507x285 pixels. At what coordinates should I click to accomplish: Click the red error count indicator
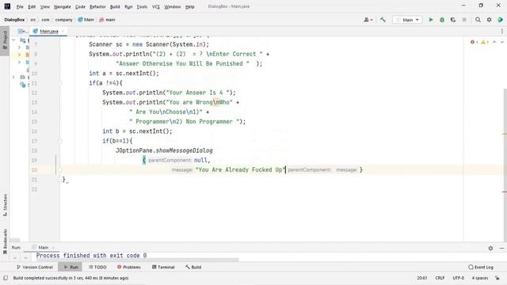coord(474,42)
